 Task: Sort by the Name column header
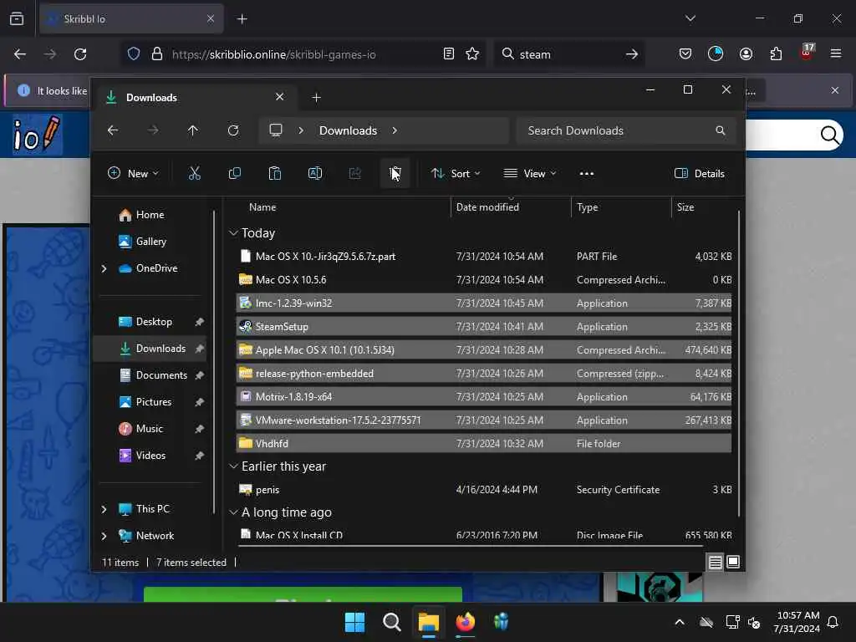pos(262,207)
